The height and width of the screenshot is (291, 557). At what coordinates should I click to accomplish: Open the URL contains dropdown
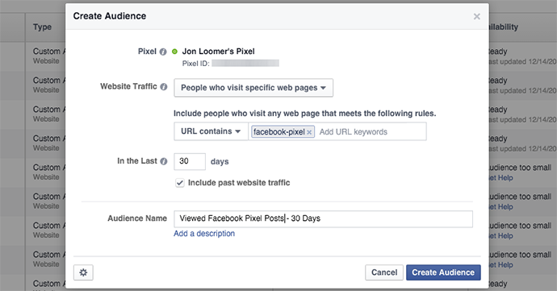211,131
